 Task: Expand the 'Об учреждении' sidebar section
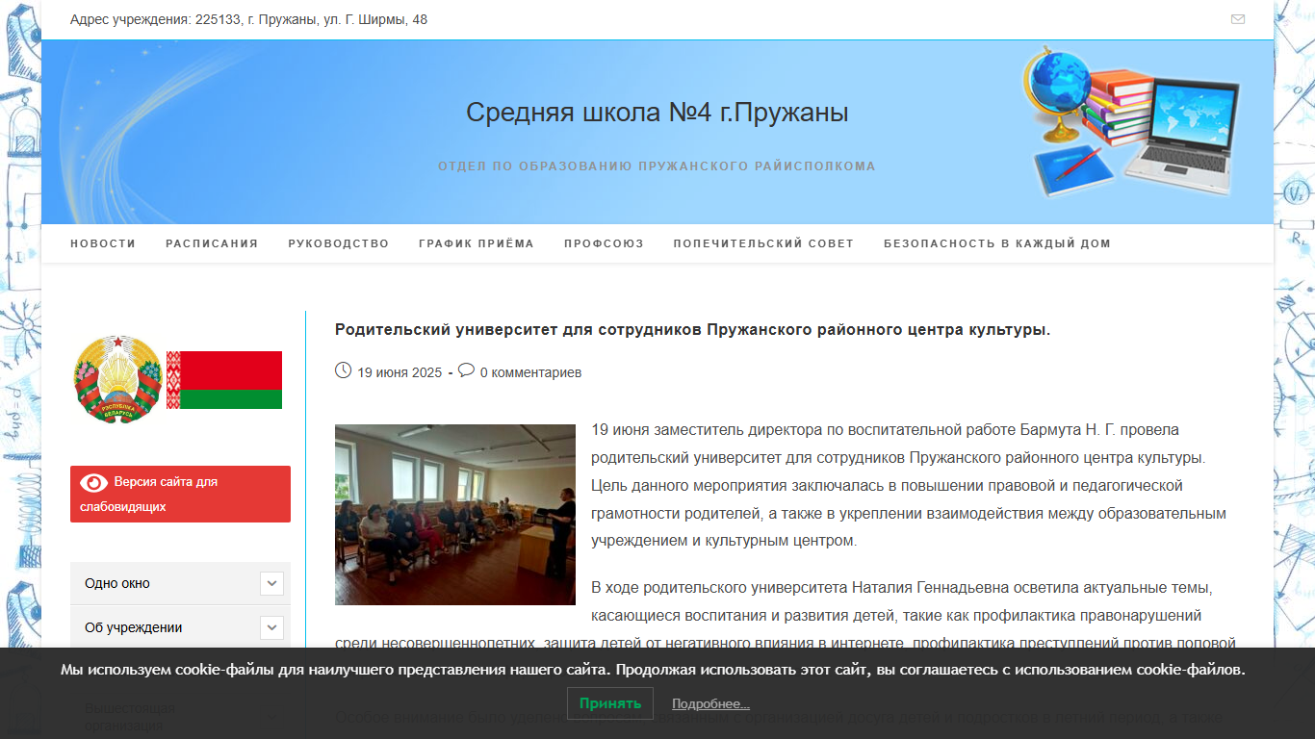[x=271, y=627]
